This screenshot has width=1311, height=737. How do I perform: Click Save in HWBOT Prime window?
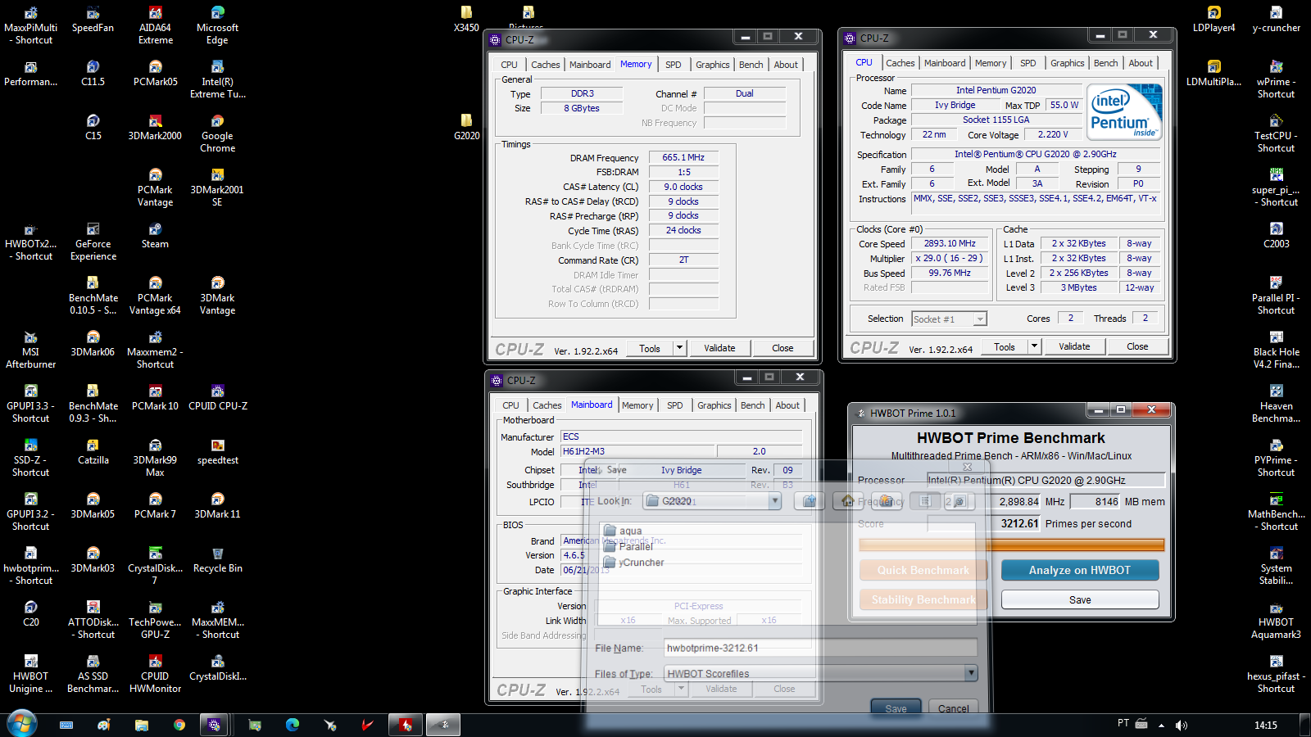coord(1080,599)
